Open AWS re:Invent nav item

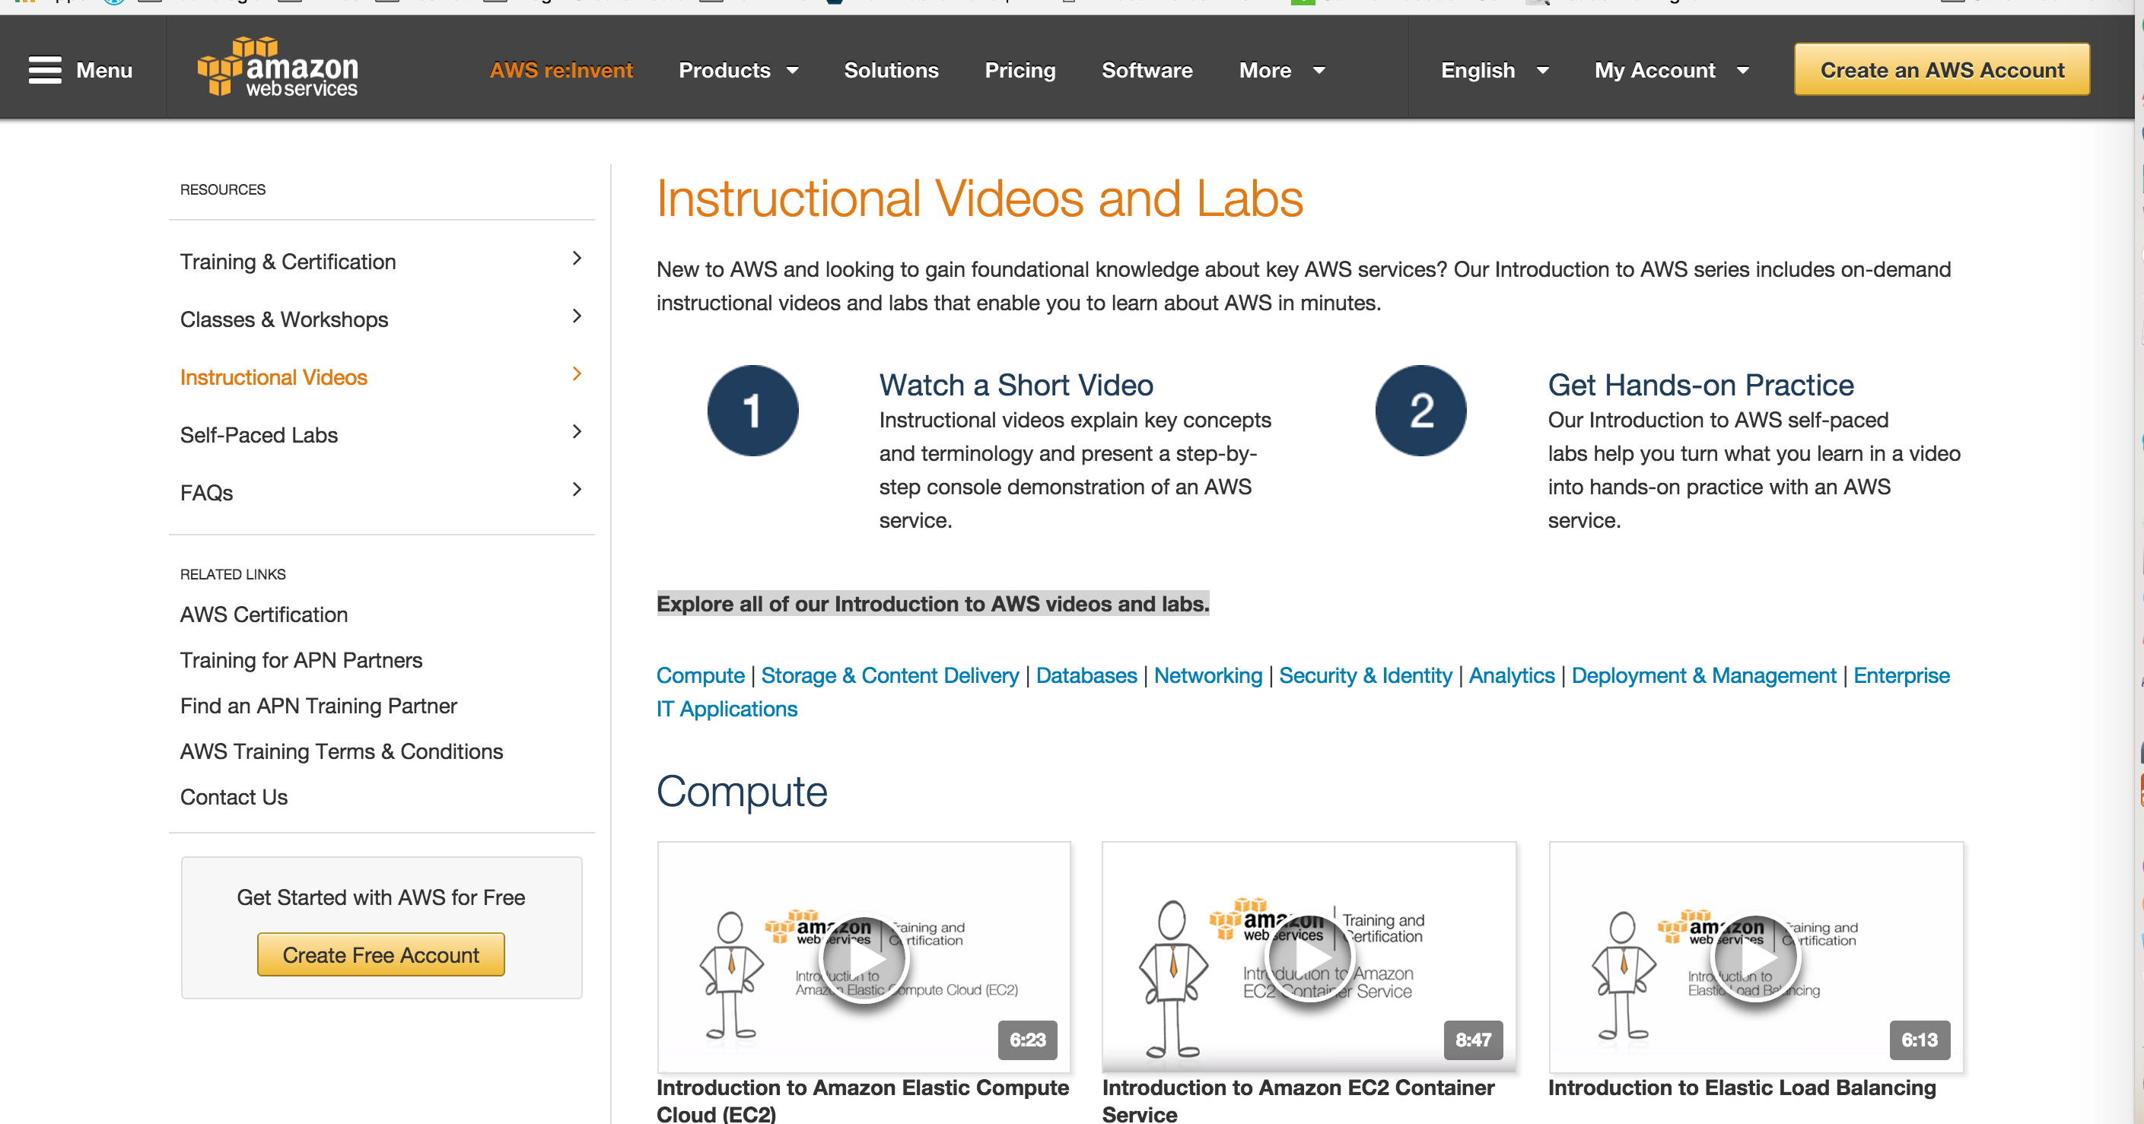click(561, 71)
